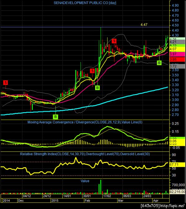Click the -0.05 MACD axis label
The height and width of the screenshot is (209, 186).
(x=176, y=148)
